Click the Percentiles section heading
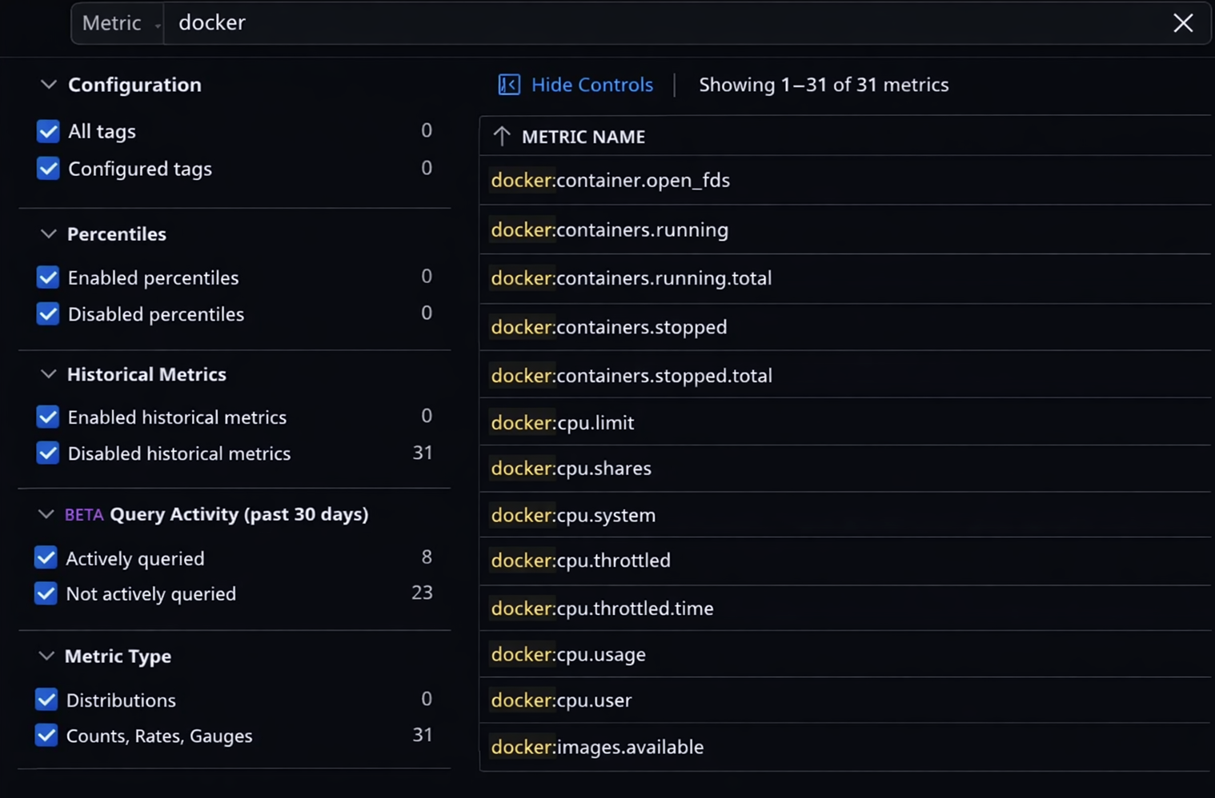Image resolution: width=1215 pixels, height=798 pixels. click(117, 234)
